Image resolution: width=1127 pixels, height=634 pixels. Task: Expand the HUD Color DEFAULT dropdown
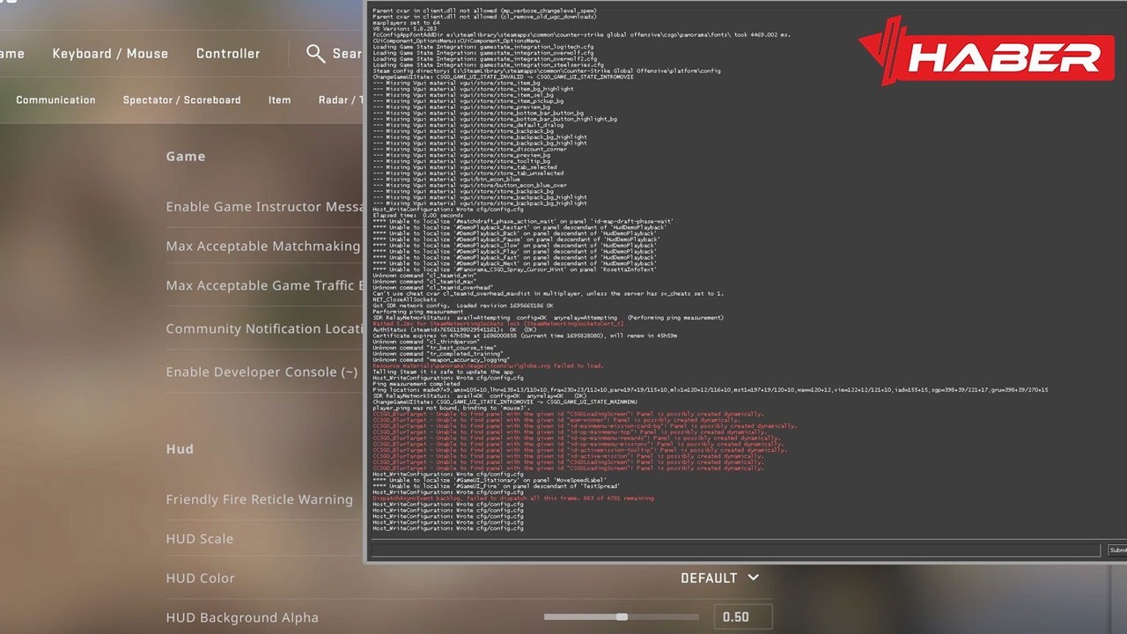click(719, 578)
